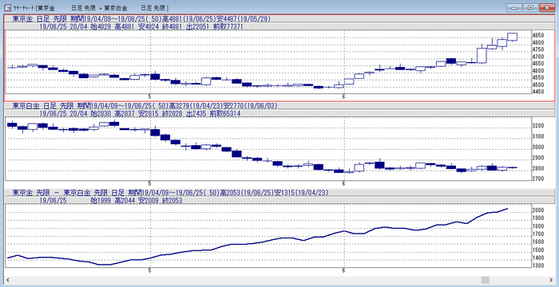
Task: Click the 2900 price axis label
Action: (x=538, y=157)
